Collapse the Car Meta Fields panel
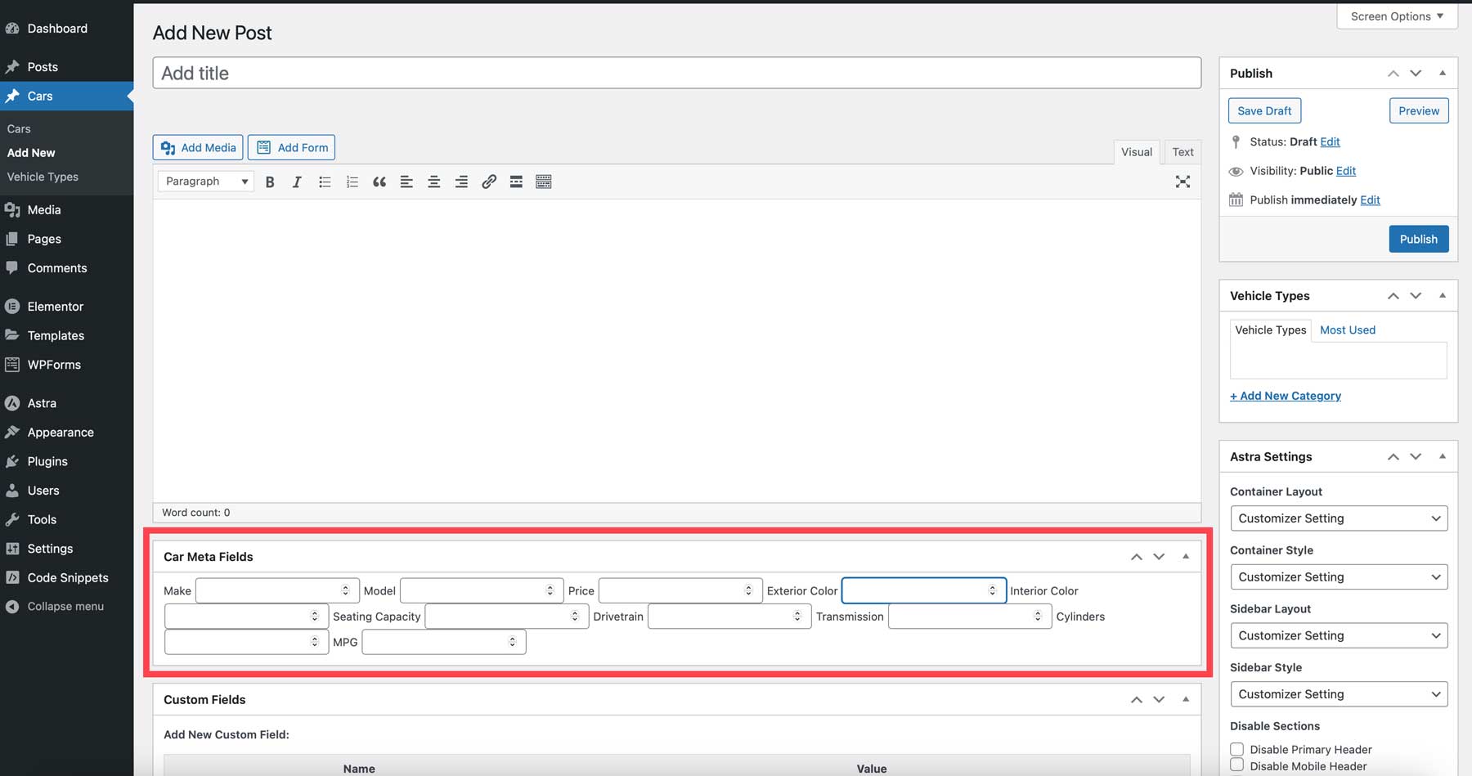The image size is (1472, 776). tap(1186, 557)
